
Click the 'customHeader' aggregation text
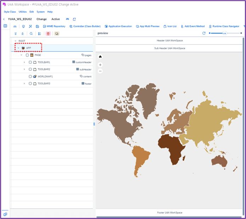click(84, 62)
